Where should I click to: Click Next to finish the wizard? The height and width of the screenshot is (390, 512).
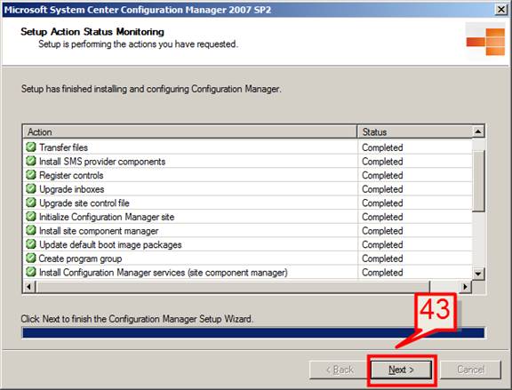coord(401,370)
